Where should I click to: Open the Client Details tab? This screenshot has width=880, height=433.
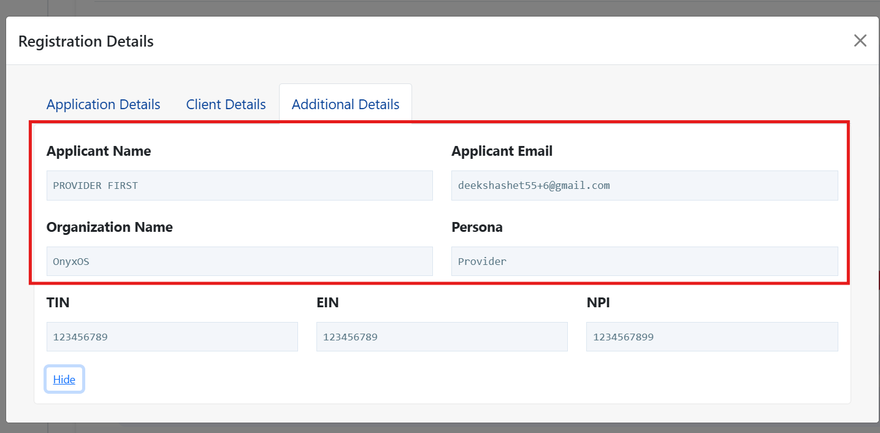(x=226, y=104)
